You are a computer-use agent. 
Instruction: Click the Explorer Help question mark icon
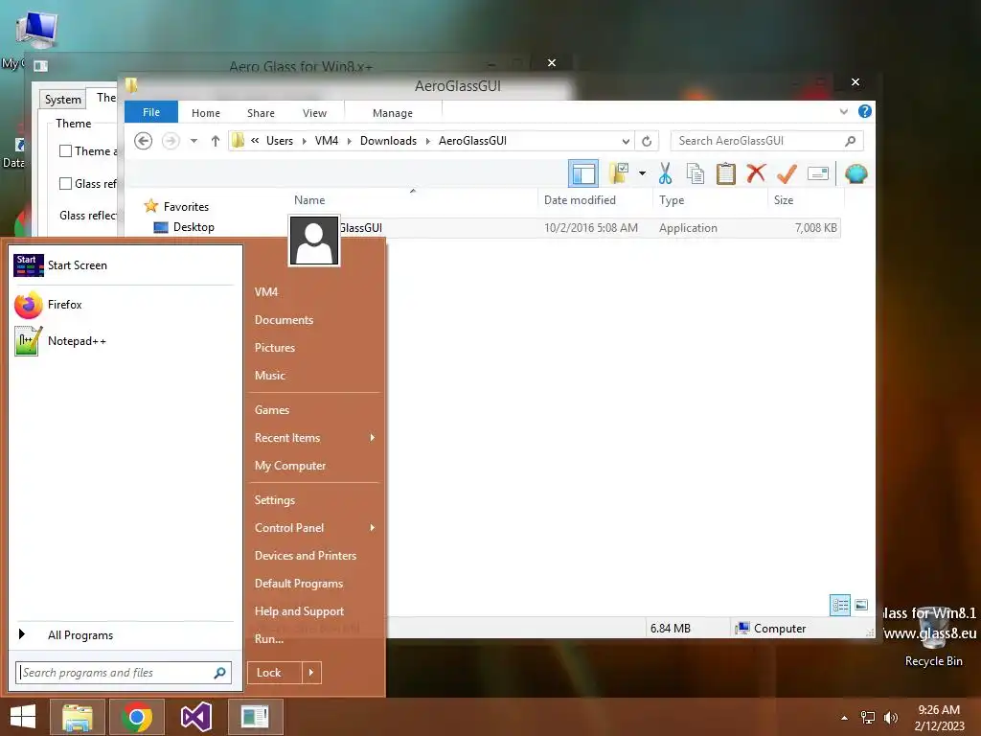point(865,111)
